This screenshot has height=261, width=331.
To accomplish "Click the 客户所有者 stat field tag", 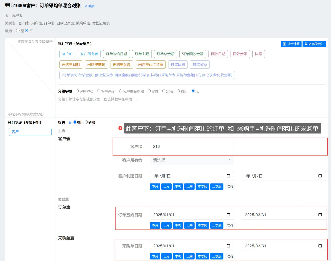I will coord(89,54).
